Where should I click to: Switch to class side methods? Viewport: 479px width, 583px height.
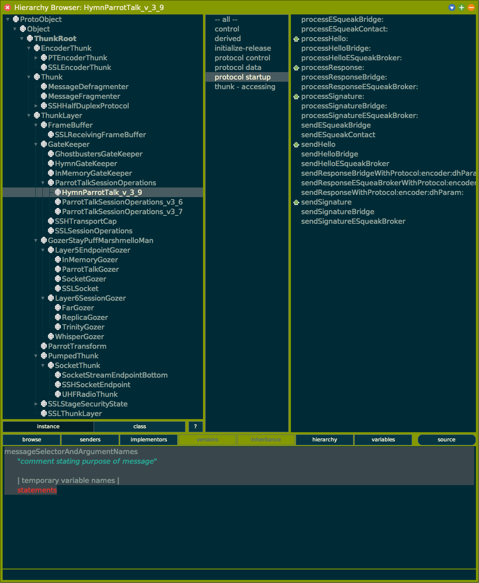(x=140, y=427)
